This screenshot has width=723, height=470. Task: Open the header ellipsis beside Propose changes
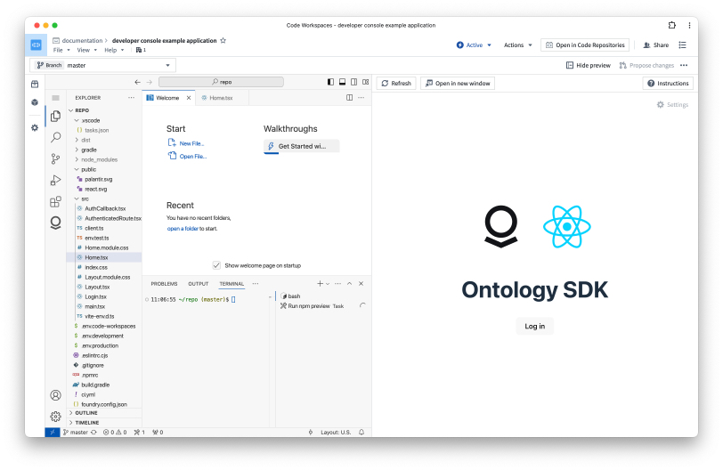pos(684,66)
